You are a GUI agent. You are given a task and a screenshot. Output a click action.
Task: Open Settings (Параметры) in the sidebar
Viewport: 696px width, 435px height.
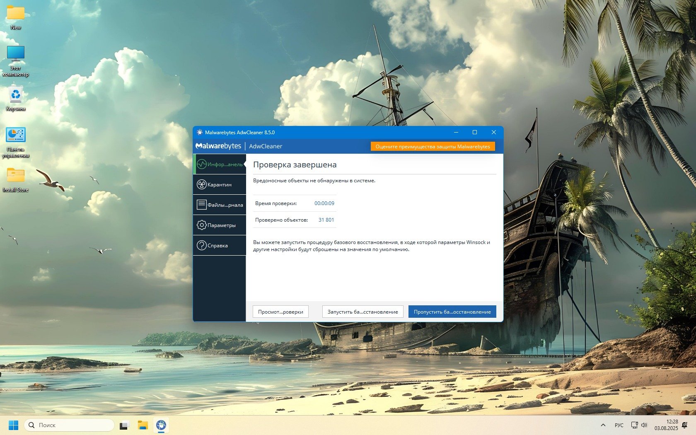(220, 225)
